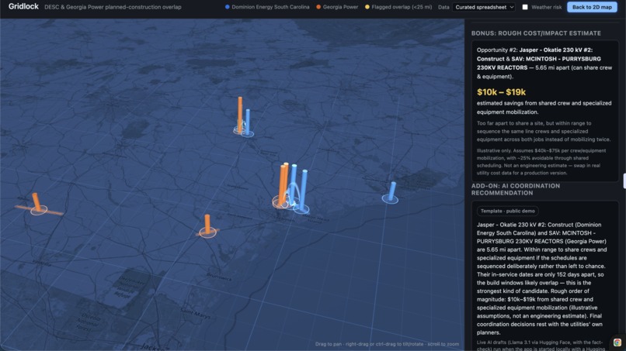Select the rightmost blue bar in central cluster
This screenshot has height=351, width=626.
coord(304,190)
